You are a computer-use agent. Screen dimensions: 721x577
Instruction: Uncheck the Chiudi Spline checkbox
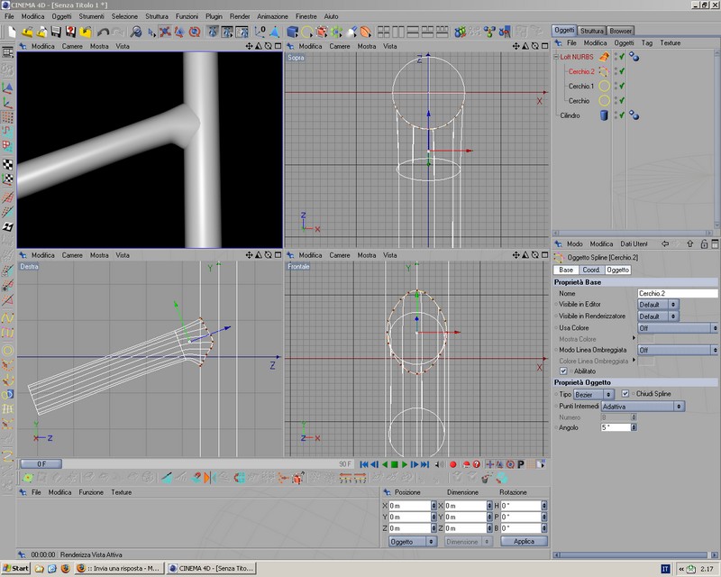(625, 394)
